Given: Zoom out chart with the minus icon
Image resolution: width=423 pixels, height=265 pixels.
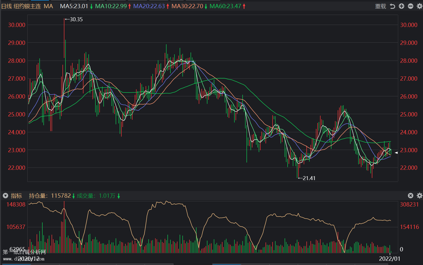Looking at the screenshot, I should [x=411, y=6].
